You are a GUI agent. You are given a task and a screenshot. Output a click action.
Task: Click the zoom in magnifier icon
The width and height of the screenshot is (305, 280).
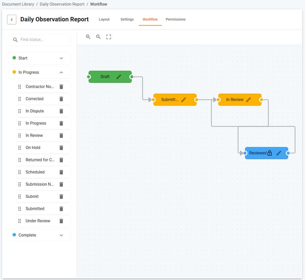(88, 37)
